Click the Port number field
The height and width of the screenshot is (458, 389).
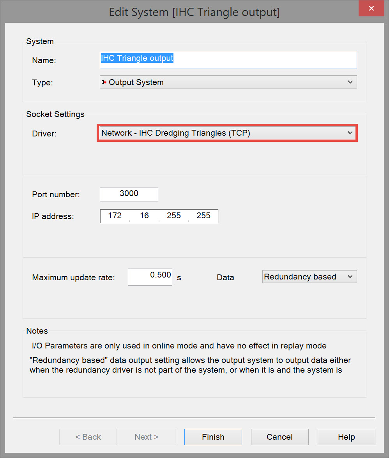pos(129,194)
